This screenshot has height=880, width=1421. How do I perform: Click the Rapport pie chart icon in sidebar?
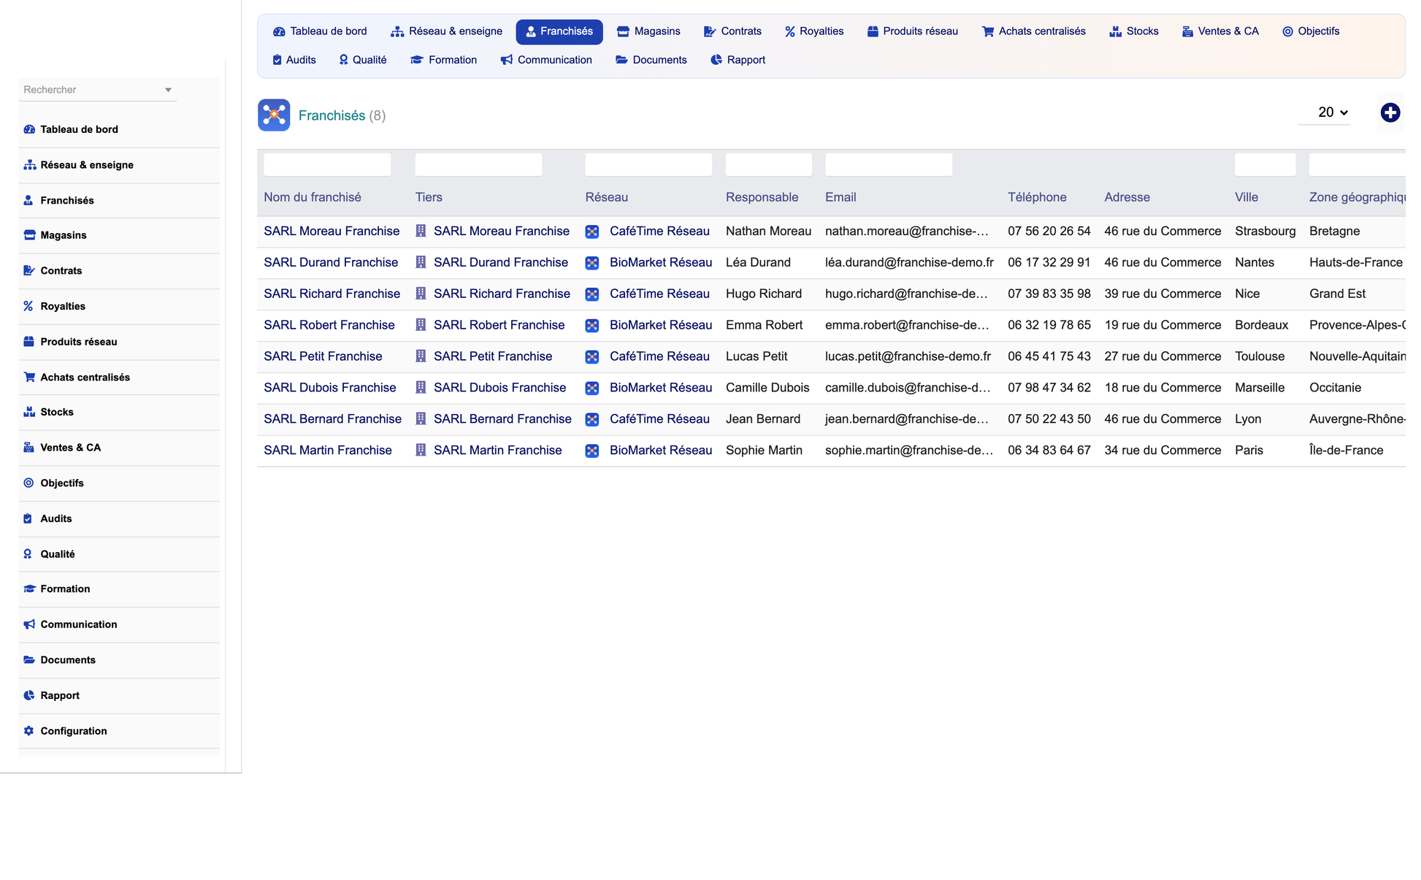28,695
